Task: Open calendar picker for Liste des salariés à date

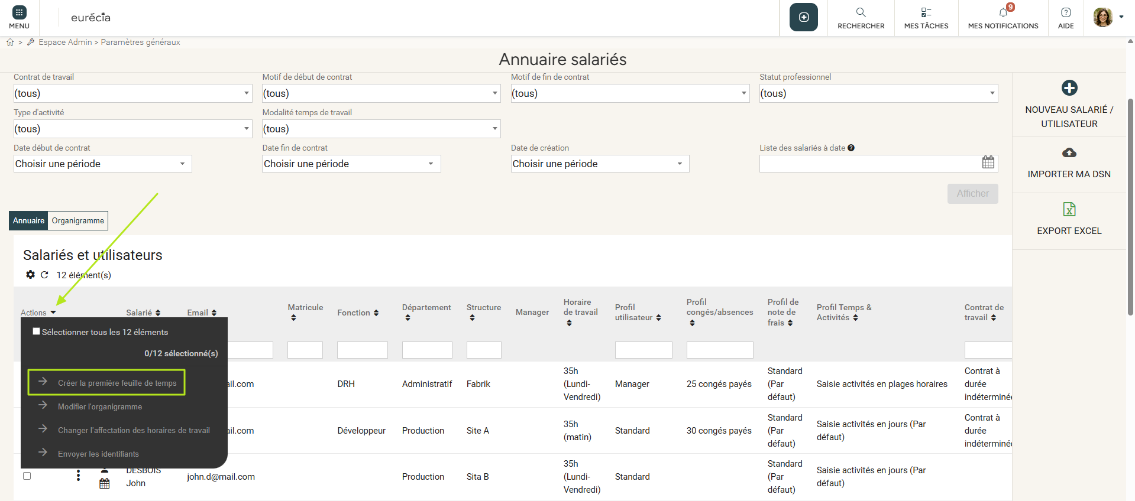Action: pyautogui.click(x=988, y=162)
